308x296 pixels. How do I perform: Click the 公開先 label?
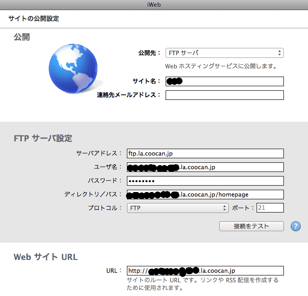coord(149,53)
